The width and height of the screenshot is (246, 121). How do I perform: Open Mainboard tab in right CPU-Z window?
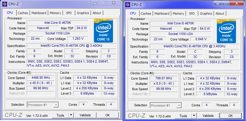tap(162, 14)
